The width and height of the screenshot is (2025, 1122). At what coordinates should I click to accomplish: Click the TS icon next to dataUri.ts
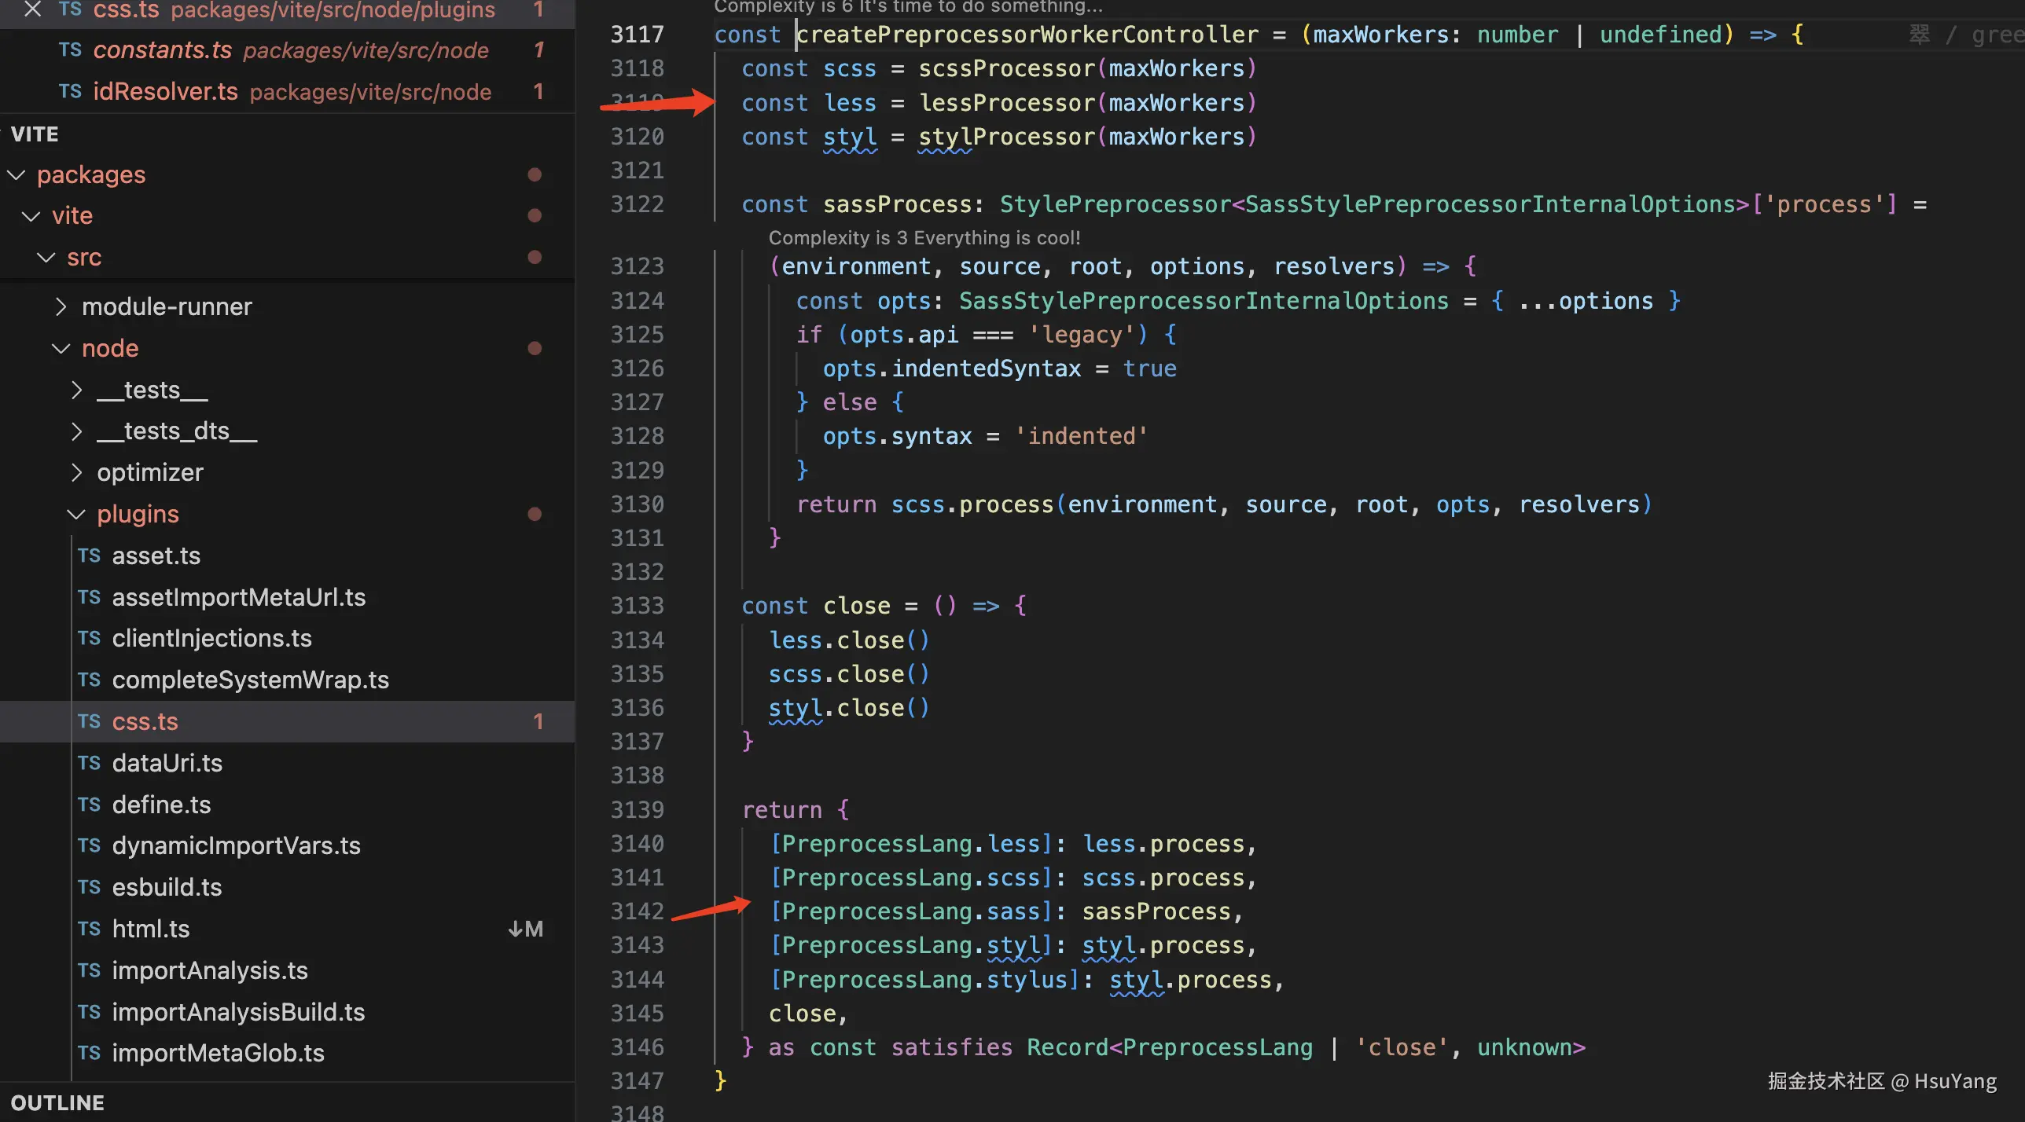(89, 763)
